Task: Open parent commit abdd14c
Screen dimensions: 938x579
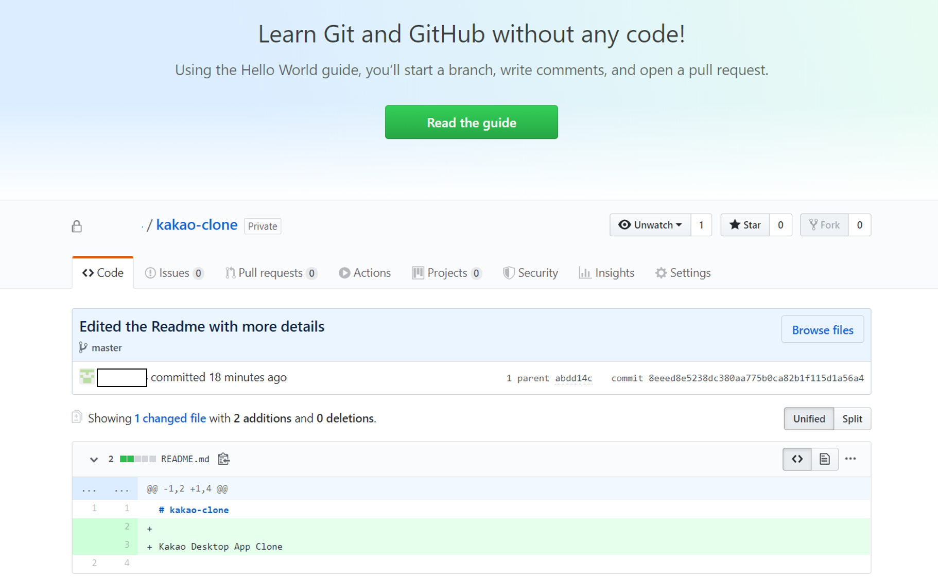Action: (574, 378)
